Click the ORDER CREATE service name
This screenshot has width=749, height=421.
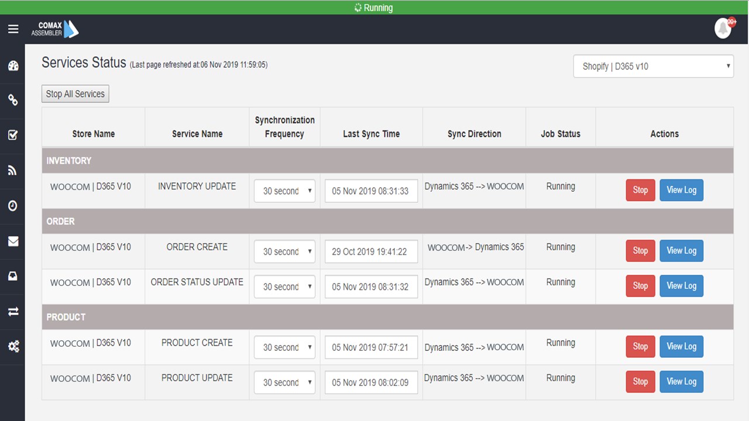pos(197,247)
